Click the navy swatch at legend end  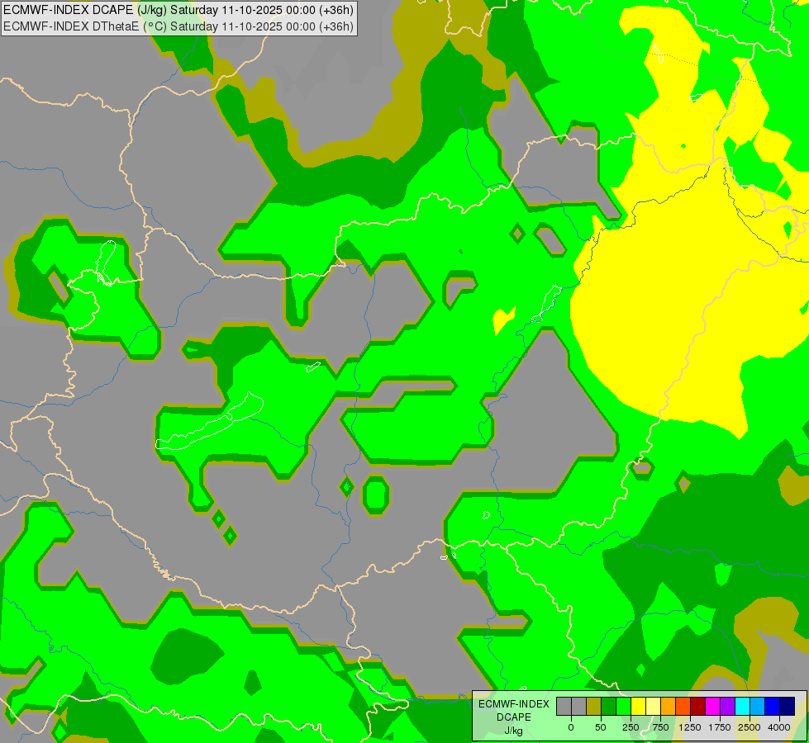point(788,706)
